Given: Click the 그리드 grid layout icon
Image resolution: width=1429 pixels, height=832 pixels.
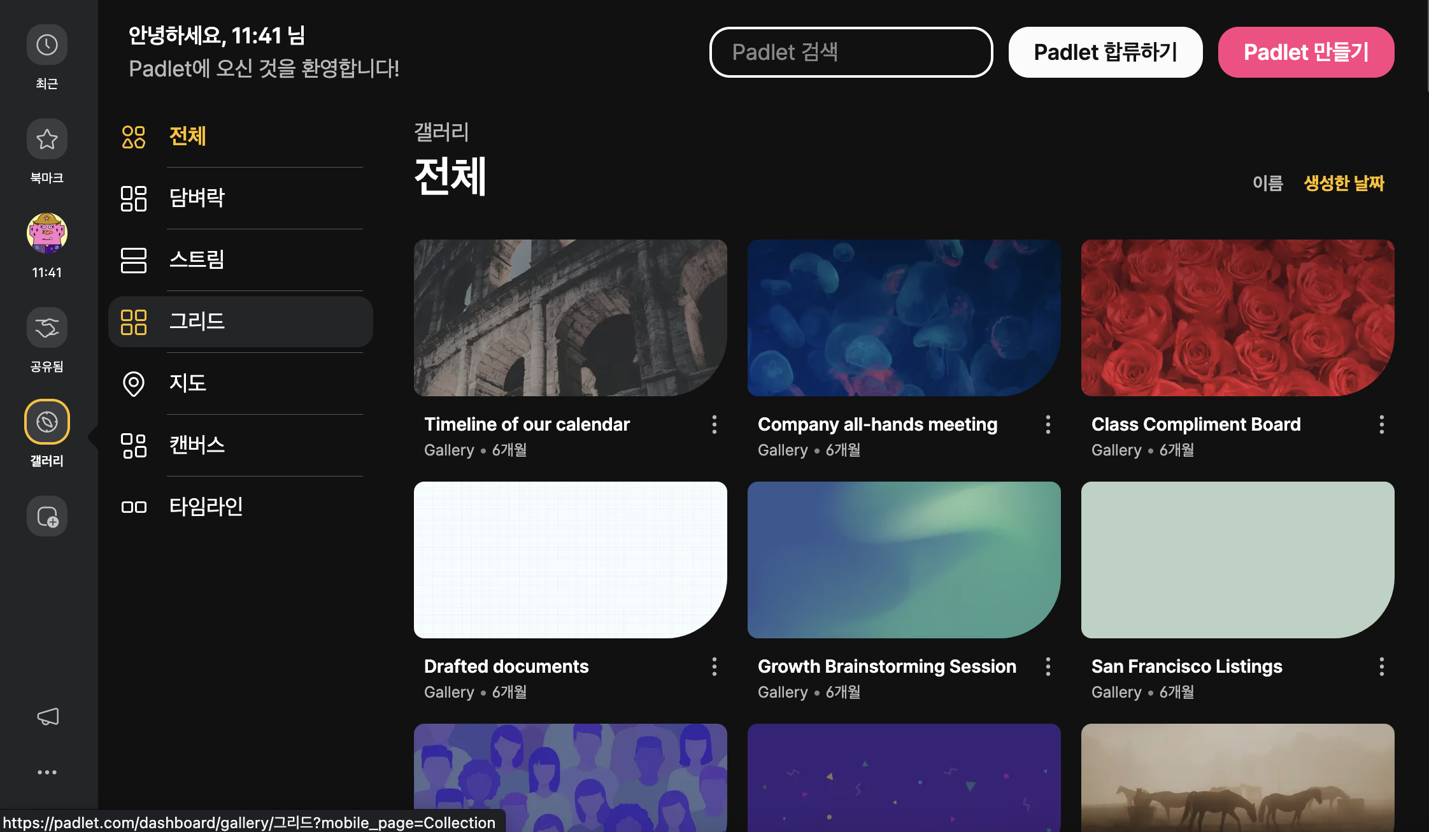Looking at the screenshot, I should pos(134,322).
